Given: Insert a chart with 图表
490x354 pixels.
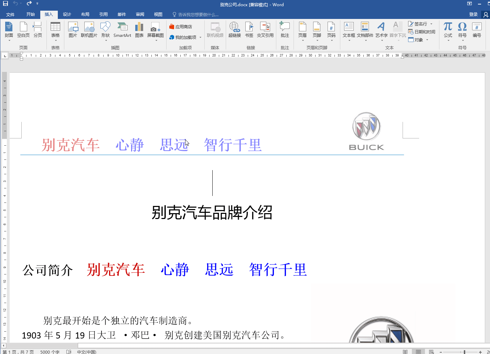Looking at the screenshot, I should 139,30.
